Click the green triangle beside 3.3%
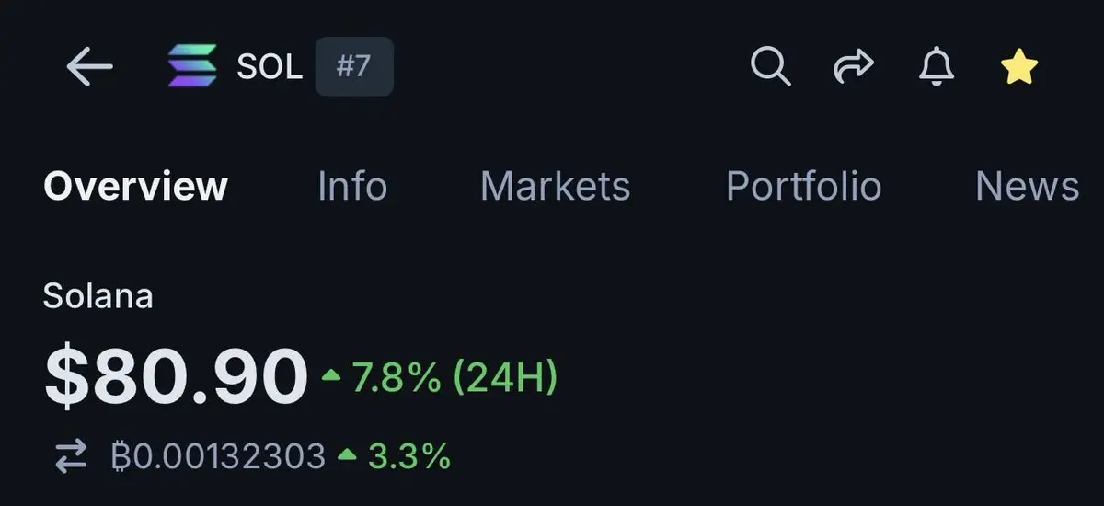 347,455
